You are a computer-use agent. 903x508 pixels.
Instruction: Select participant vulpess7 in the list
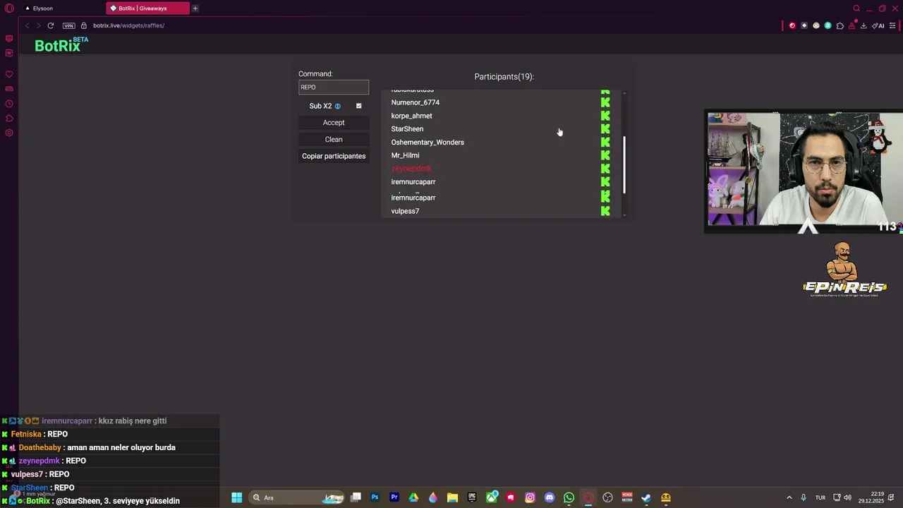[x=405, y=211]
